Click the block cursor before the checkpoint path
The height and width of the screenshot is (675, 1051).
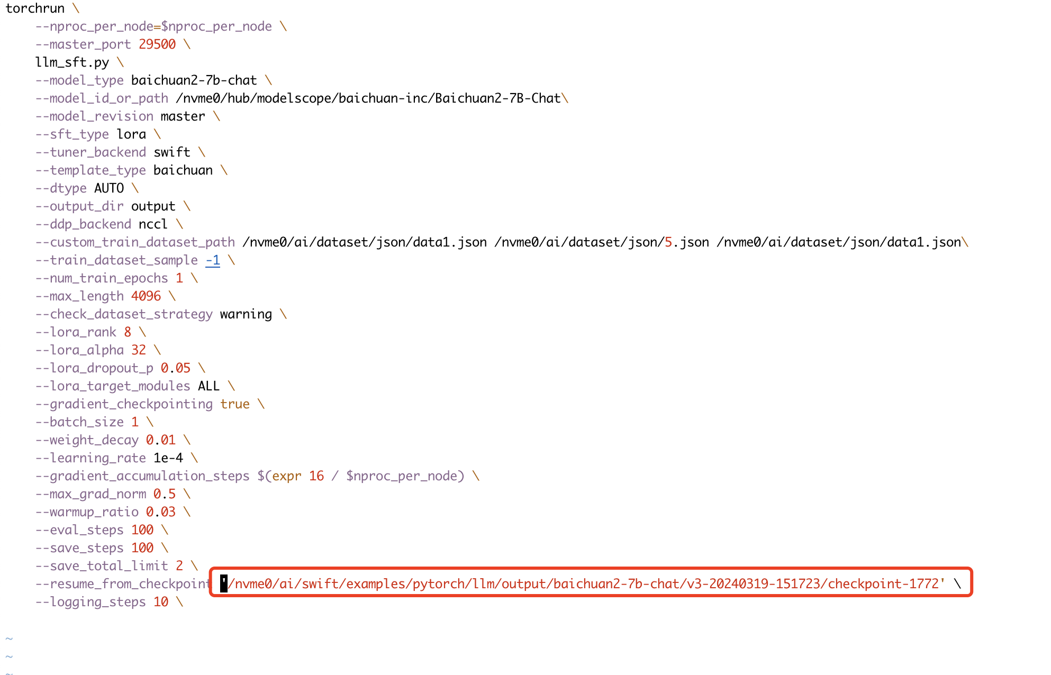point(224,584)
